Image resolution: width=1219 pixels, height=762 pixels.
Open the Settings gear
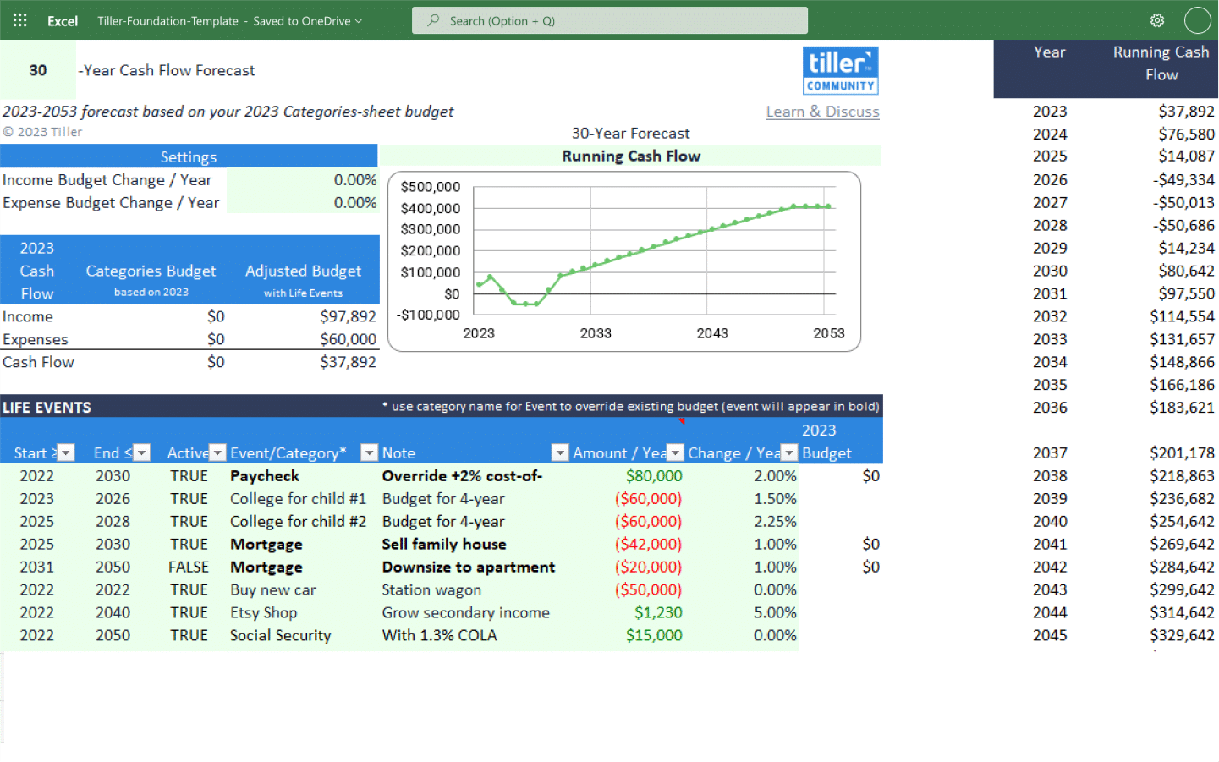click(x=1156, y=20)
